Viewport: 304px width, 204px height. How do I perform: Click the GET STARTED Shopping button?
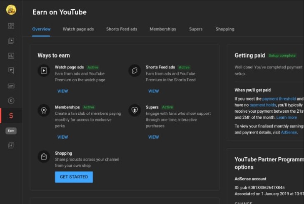pos(74,177)
